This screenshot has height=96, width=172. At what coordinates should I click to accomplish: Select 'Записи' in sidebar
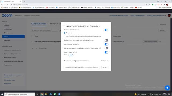pos(13,37)
